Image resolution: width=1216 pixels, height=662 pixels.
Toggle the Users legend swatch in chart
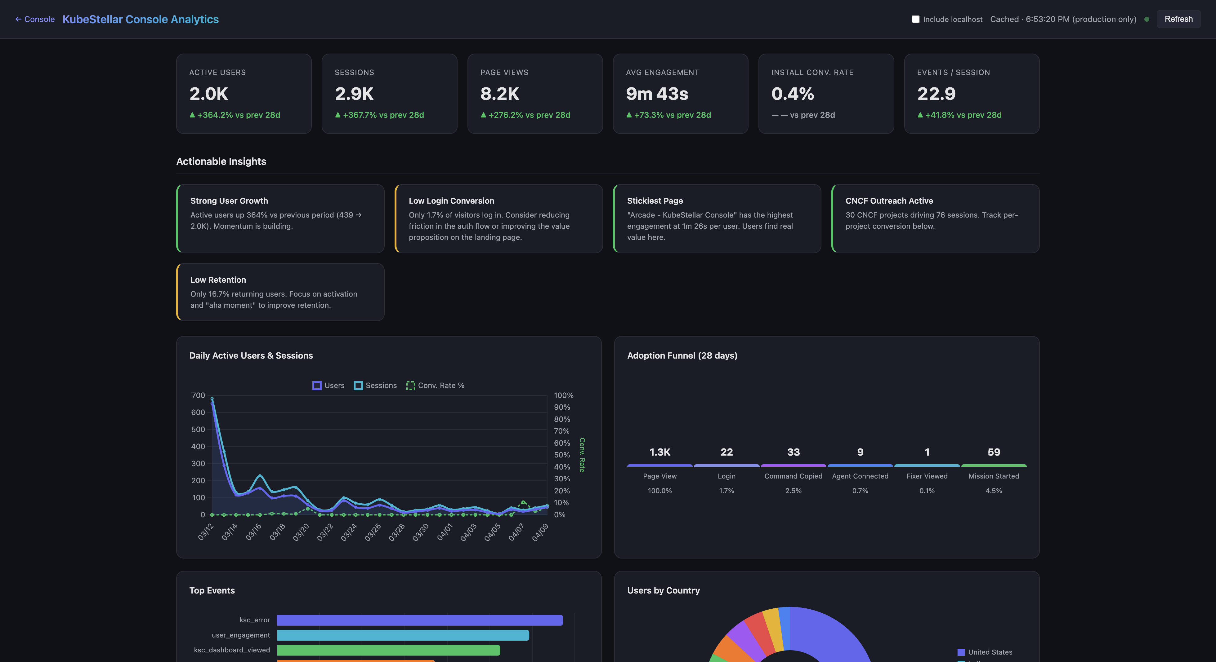coord(317,386)
